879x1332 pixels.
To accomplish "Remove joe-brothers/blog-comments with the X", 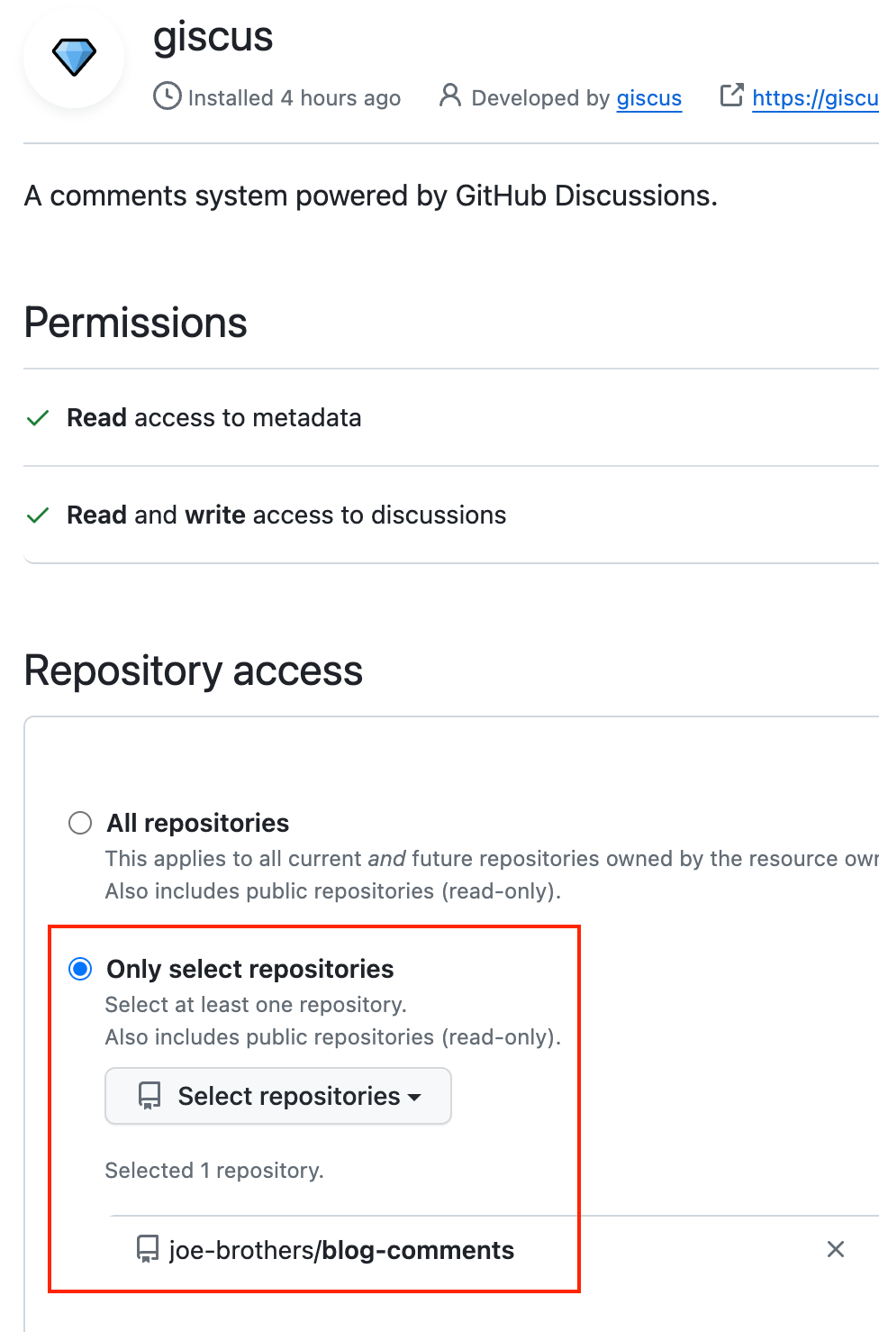I will pos(836,1249).
